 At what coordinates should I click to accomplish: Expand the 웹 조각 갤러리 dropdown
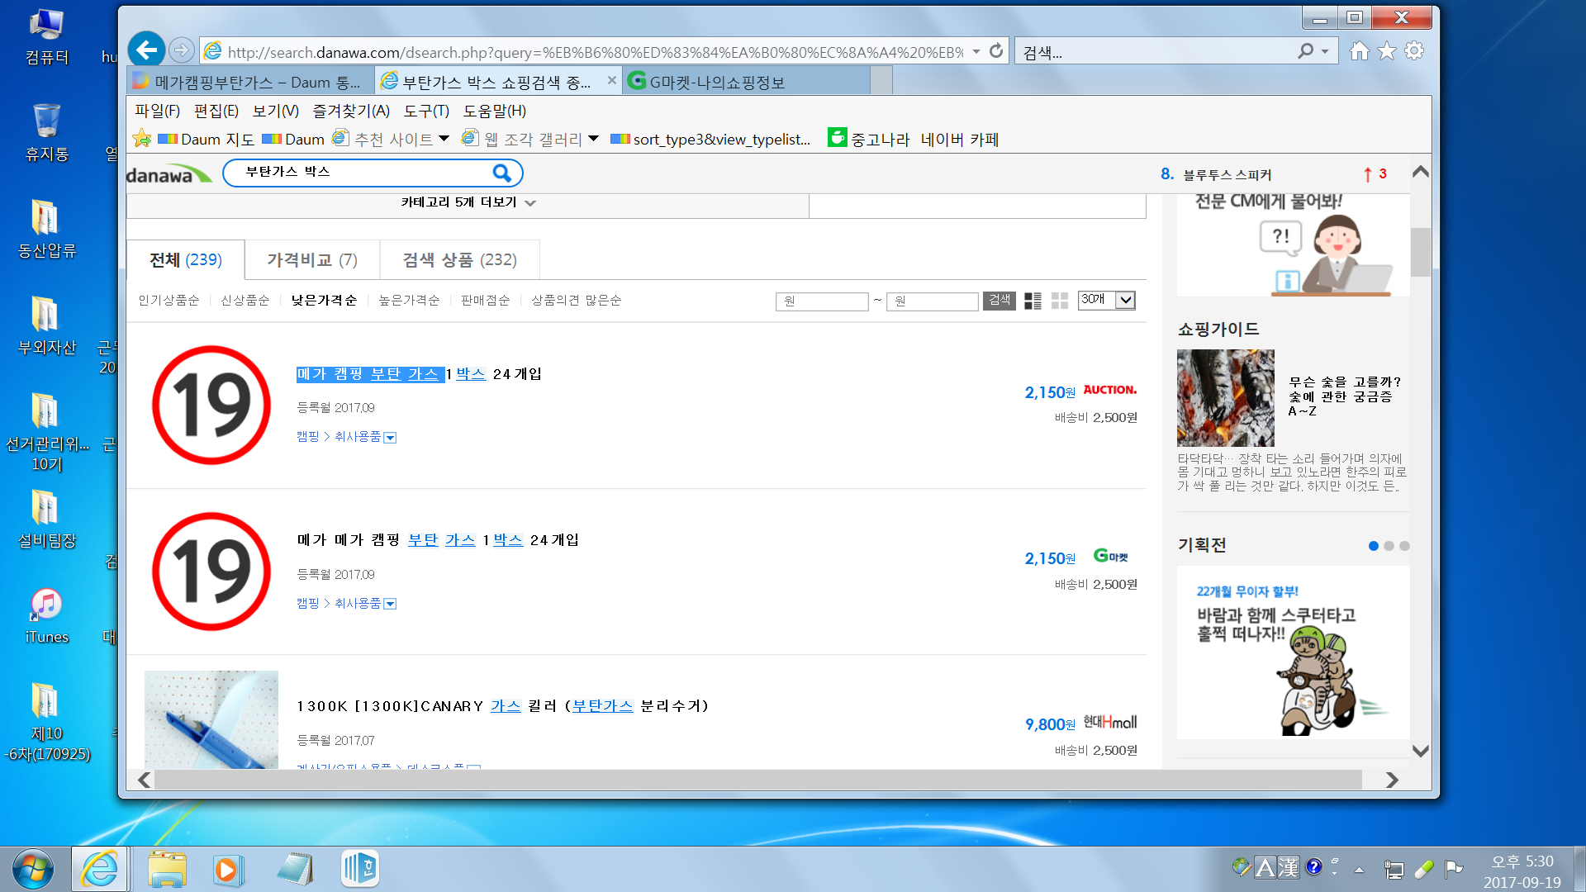(593, 139)
